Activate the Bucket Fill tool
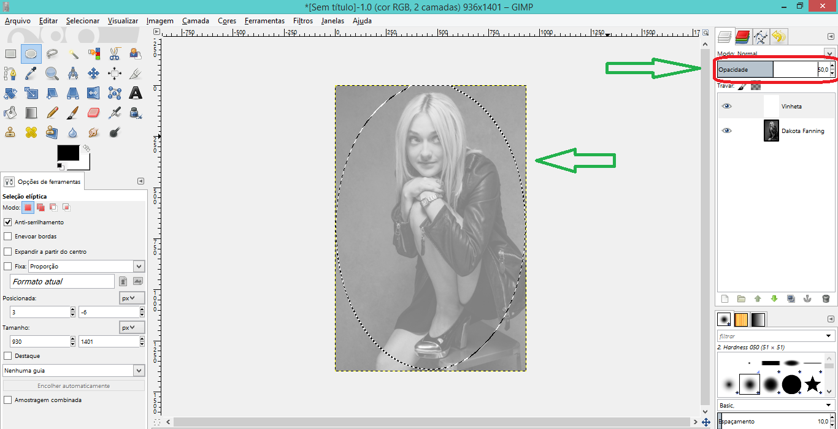The height and width of the screenshot is (429, 838). 10,113
